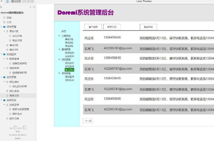Click 婚礼知识 in the cyan prototype menu
Image resolution: width=214 pixels, height=141 pixels.
coord(70,63)
